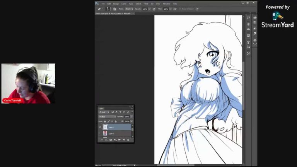Click the Layer 3 thumbnail

click(105, 133)
